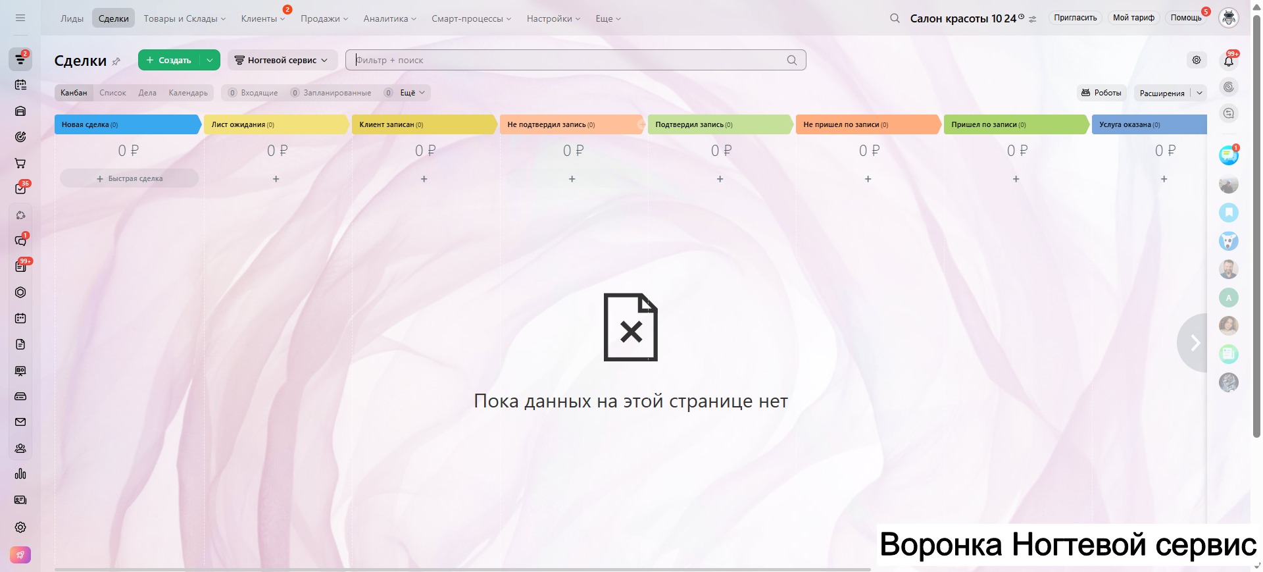Add a deal in the Клиент записан column

tap(424, 179)
